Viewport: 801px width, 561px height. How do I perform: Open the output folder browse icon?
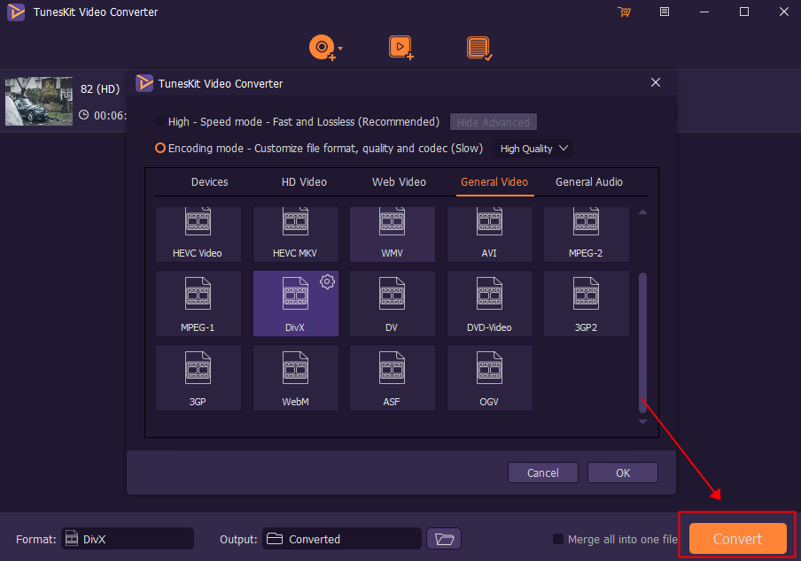(x=444, y=539)
